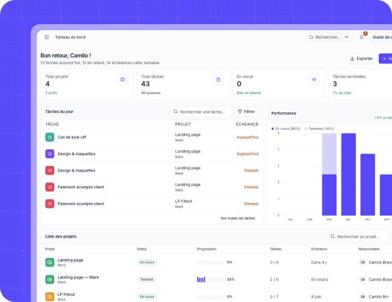The height and width of the screenshot is (302, 392).
Task: Click the orange LP Fillout folder icon
Action: coord(49,297)
